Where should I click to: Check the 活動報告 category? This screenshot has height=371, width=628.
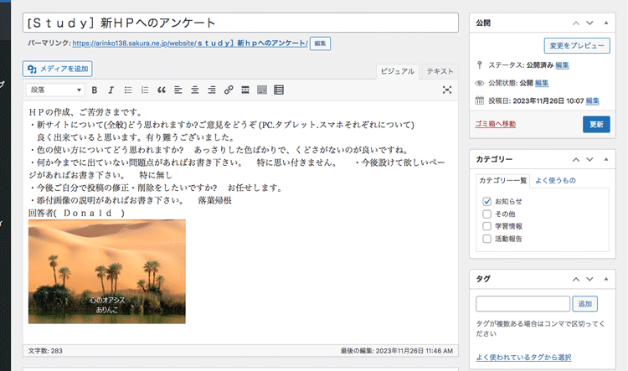pyautogui.click(x=486, y=239)
